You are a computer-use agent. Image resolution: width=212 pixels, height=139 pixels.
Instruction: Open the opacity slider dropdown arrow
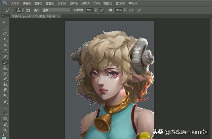tap(96, 10)
